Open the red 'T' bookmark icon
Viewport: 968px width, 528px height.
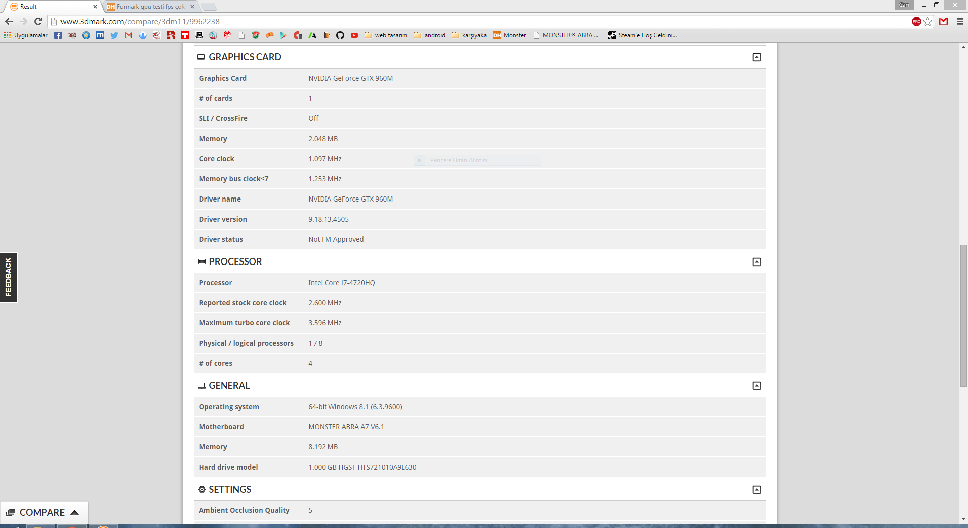185,35
